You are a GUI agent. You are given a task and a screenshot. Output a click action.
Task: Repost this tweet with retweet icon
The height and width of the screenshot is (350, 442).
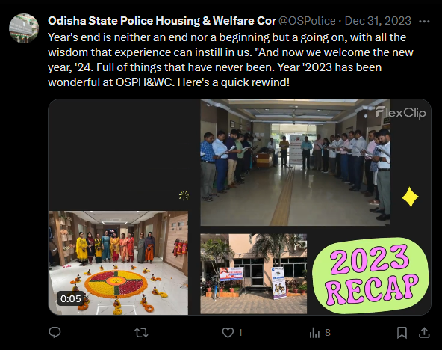[141, 333]
